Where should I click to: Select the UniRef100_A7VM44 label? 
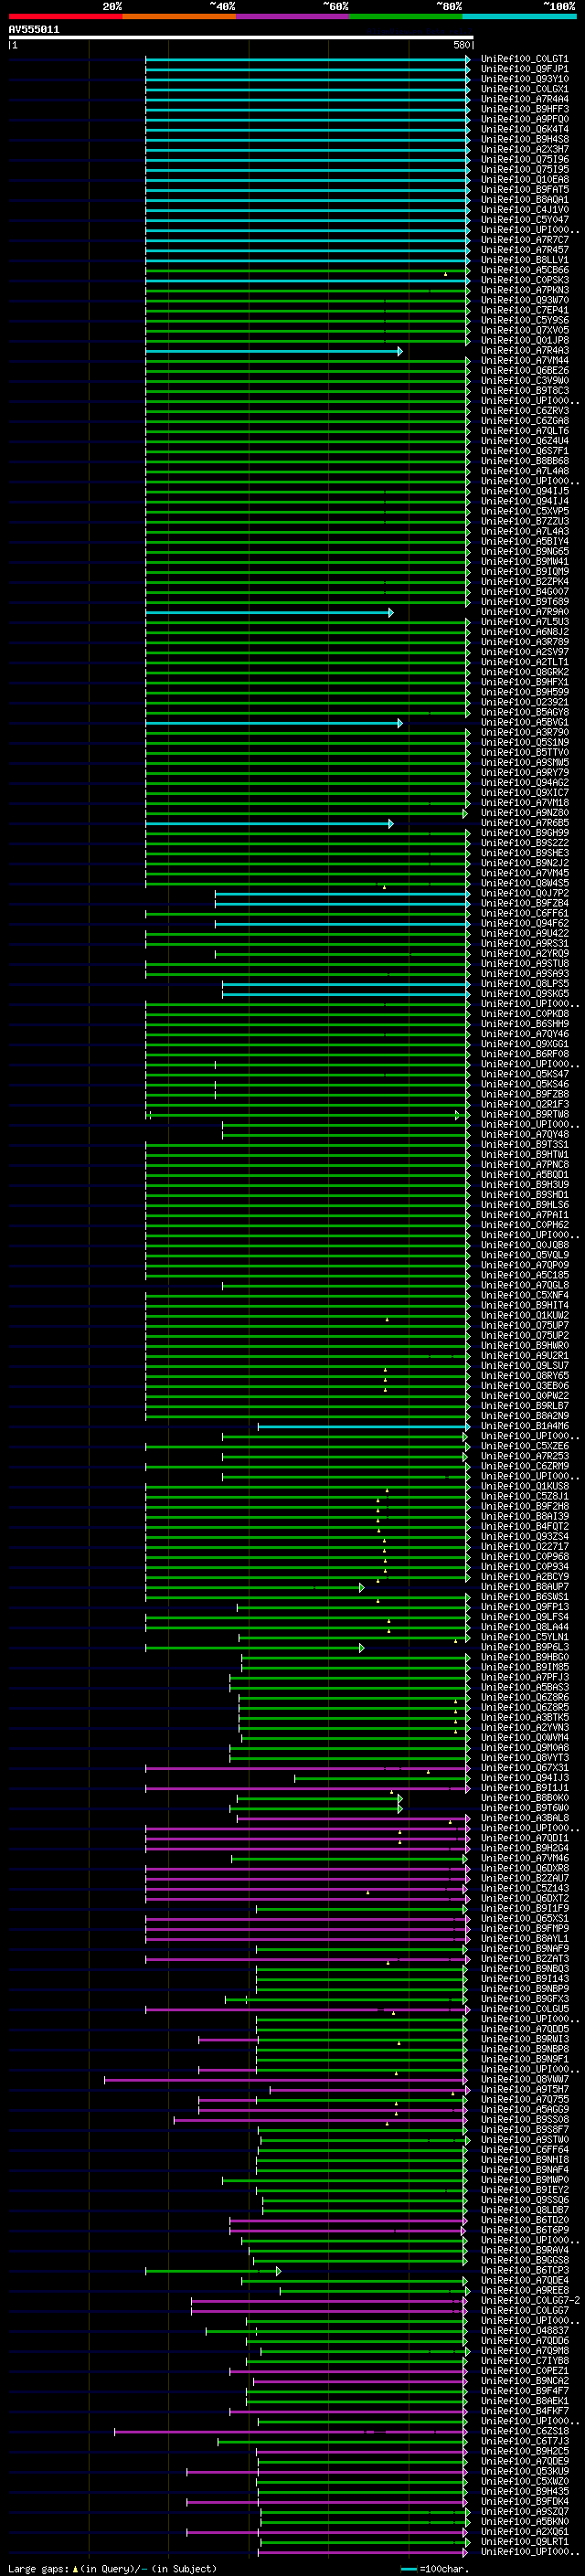(524, 361)
